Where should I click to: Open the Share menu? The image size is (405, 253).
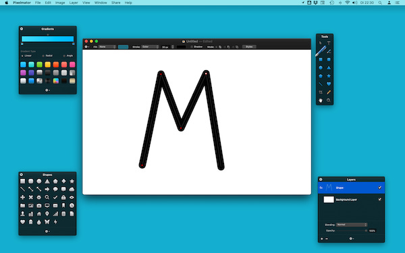tap(115, 3)
